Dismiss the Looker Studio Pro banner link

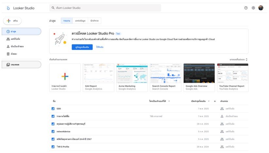(x=100, y=47)
